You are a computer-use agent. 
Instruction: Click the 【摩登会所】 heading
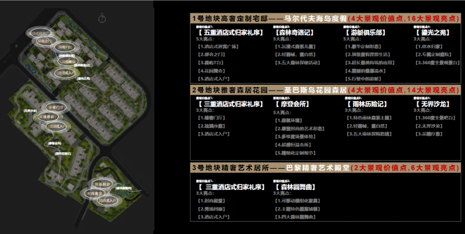[292, 104]
